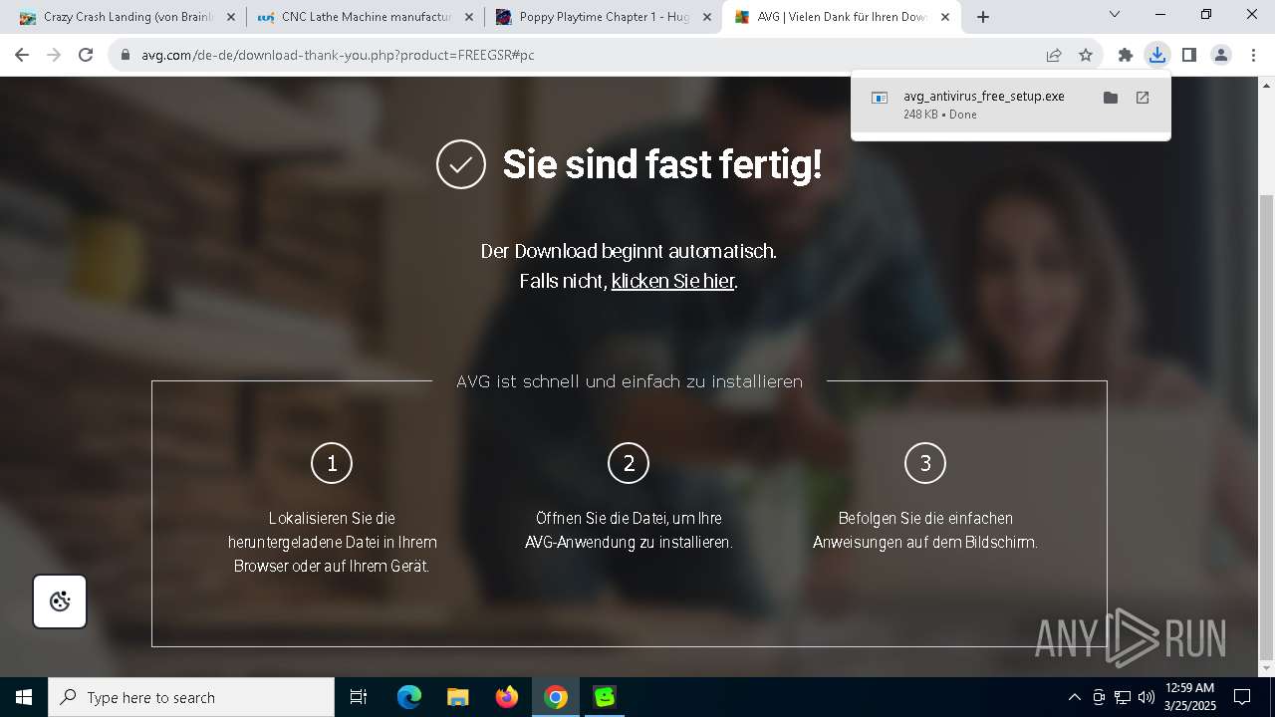The width and height of the screenshot is (1275, 717).
Task: Open the Chrome profile avatar
Action: coord(1221,55)
